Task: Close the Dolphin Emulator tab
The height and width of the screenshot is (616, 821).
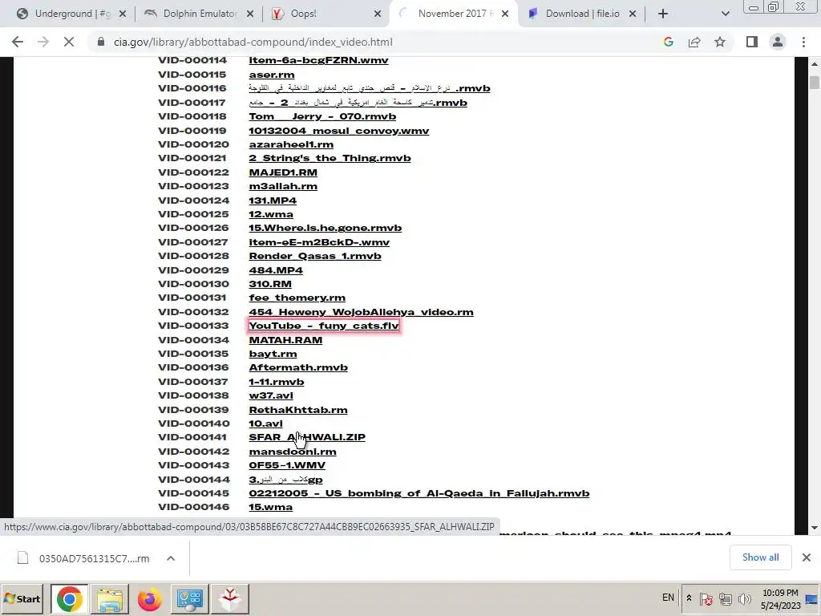Action: click(250, 14)
